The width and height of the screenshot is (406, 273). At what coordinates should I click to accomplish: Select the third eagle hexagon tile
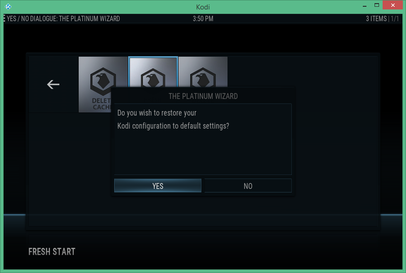pos(203,72)
